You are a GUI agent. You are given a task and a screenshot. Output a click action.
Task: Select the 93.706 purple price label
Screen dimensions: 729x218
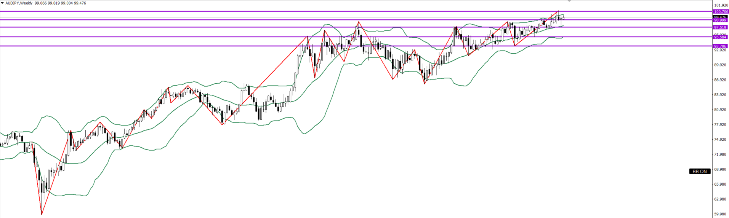click(x=721, y=46)
